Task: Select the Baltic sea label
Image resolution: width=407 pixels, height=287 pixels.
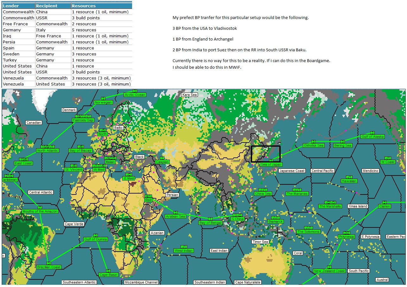Action: (118, 128)
